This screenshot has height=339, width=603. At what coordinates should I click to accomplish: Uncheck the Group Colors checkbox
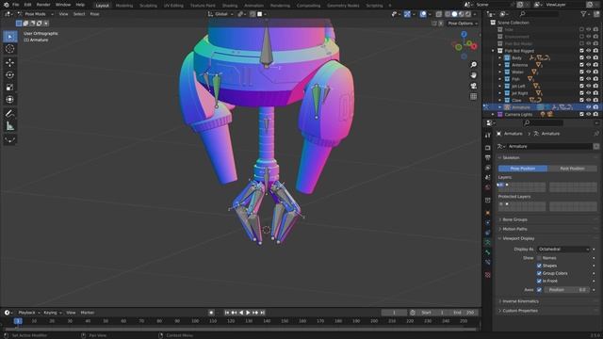tap(539, 273)
